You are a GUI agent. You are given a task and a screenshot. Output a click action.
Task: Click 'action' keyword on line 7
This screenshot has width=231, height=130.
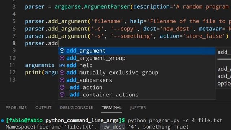pos(170,36)
